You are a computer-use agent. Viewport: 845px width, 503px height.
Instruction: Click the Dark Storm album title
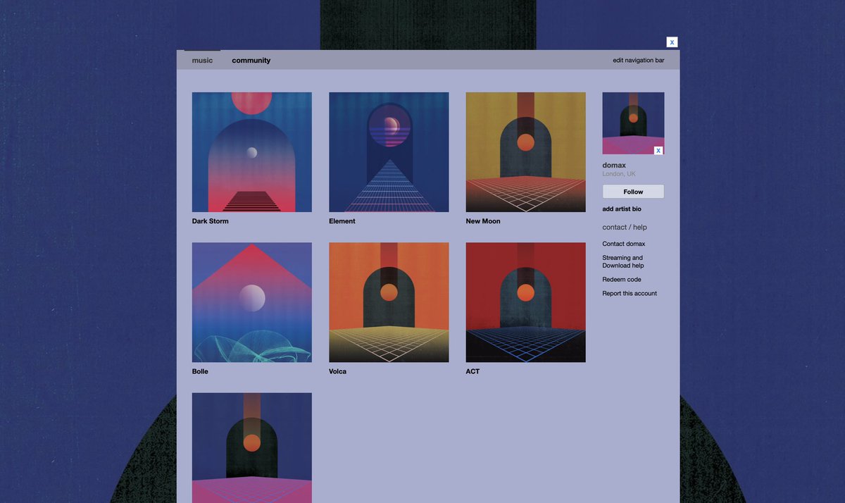tap(211, 221)
